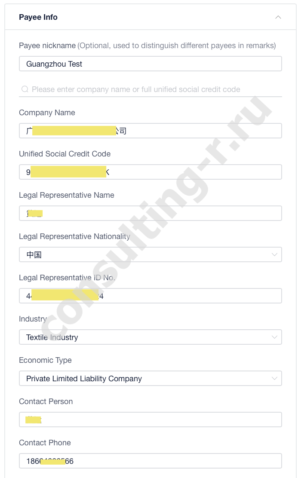Focus the Guangzhou Test nickname field
Screen dimensions: 301x478
[150, 64]
